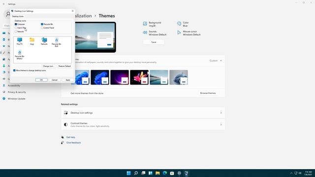Click the Privacy & security shield icon
The height and width of the screenshot is (177, 315).
[4, 92]
